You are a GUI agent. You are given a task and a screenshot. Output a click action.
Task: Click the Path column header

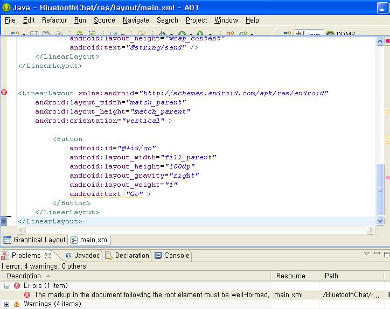(x=352, y=276)
